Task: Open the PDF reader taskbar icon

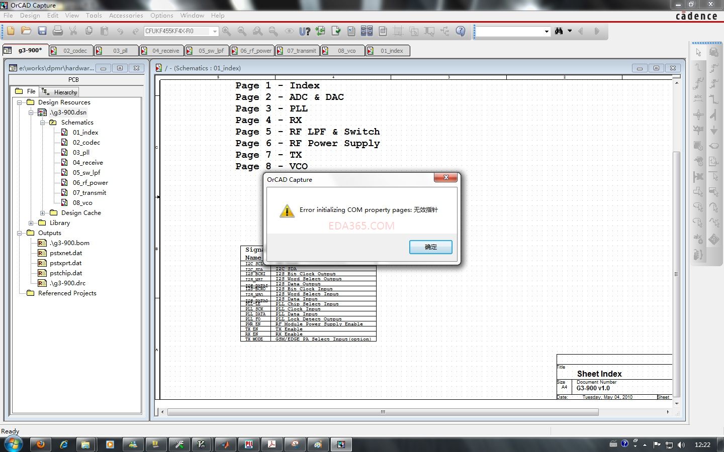Action: click(x=271, y=444)
